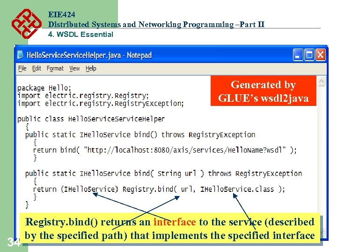Screen dimensions: 337x252
Task: Click the Notepad title bar text
Action: click(x=89, y=55)
